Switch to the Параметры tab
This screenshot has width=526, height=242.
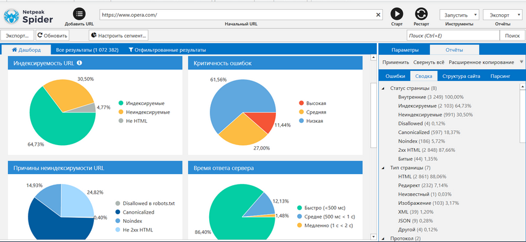405,50
